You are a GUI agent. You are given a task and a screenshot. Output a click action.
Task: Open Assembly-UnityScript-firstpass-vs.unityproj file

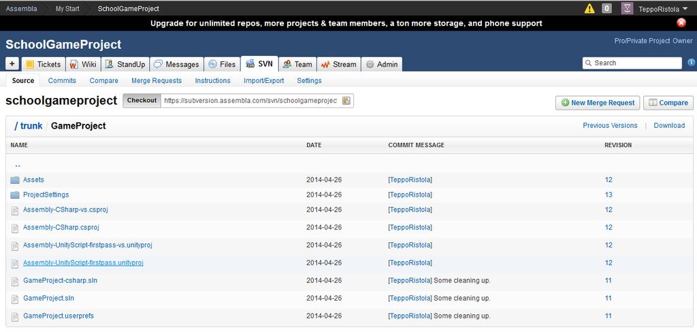coord(88,245)
